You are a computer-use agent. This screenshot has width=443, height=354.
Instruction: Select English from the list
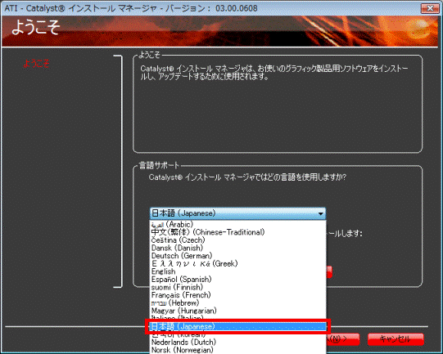(x=238, y=271)
